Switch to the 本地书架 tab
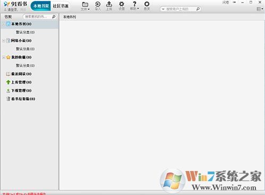265x195 pixels. point(41,6)
